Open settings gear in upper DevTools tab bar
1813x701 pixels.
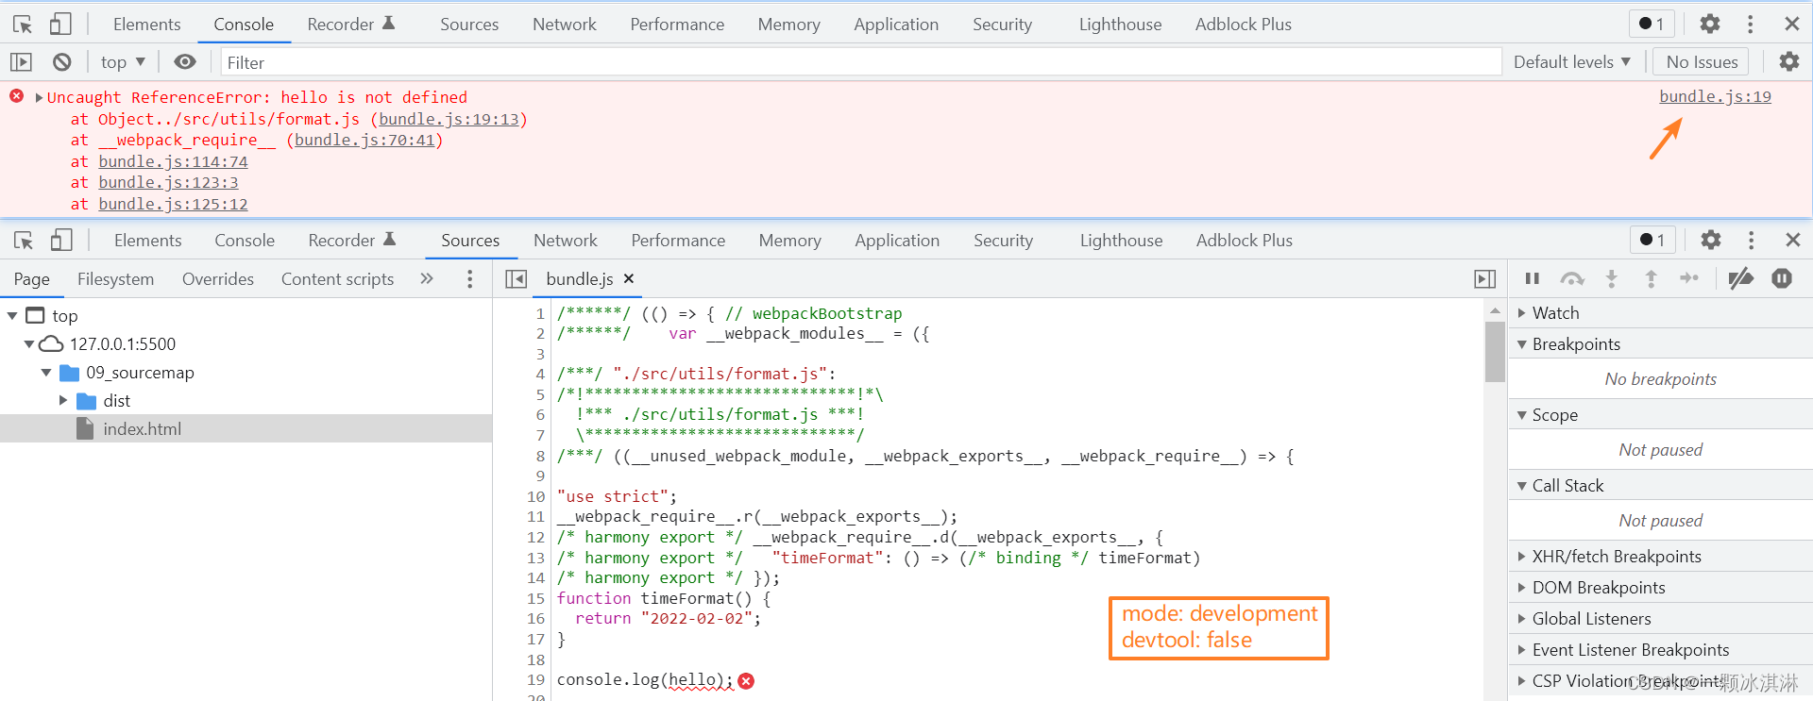pos(1710,24)
